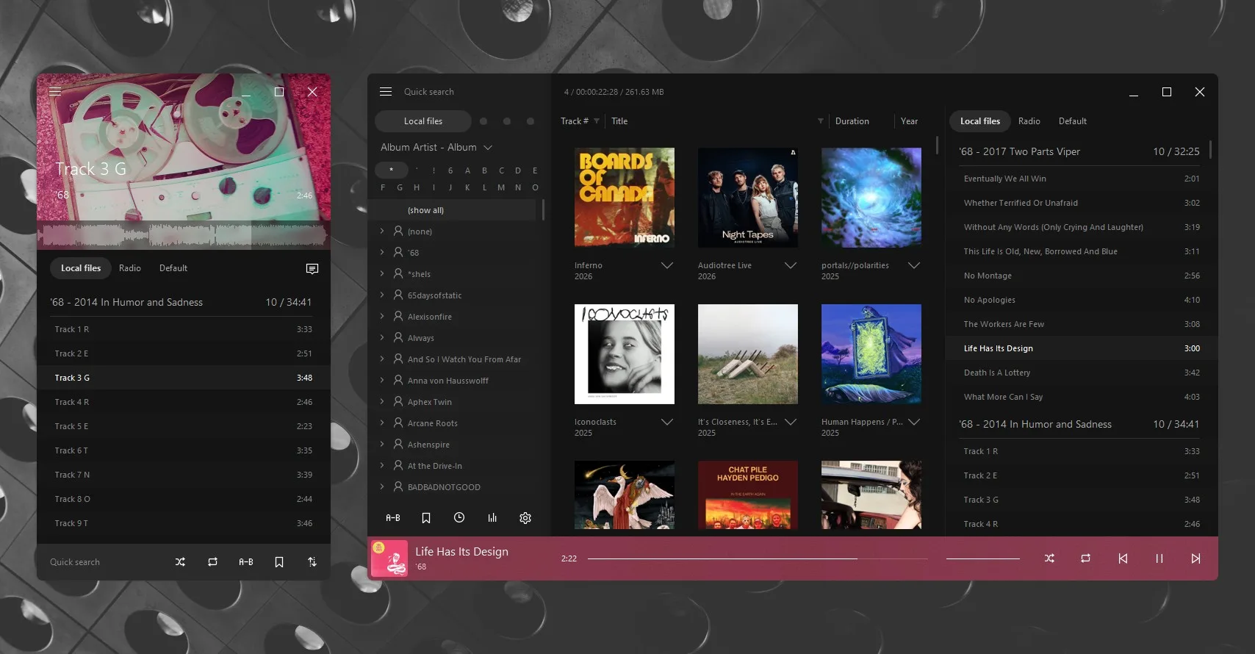Expand the '68 artist node

tap(382, 252)
